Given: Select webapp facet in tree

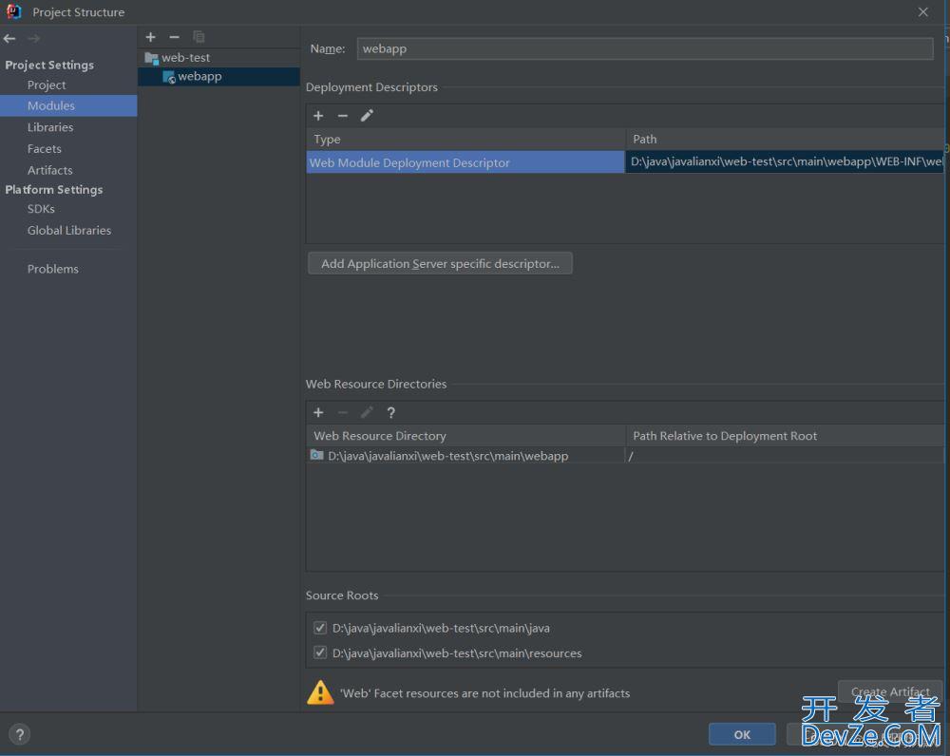Looking at the screenshot, I should tap(218, 76).
